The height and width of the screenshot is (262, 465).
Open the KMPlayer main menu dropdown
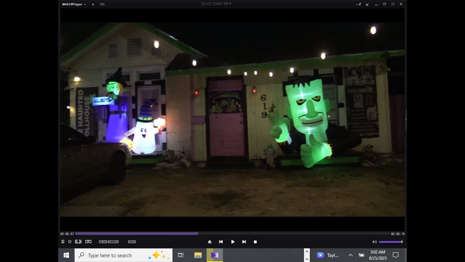click(x=74, y=4)
